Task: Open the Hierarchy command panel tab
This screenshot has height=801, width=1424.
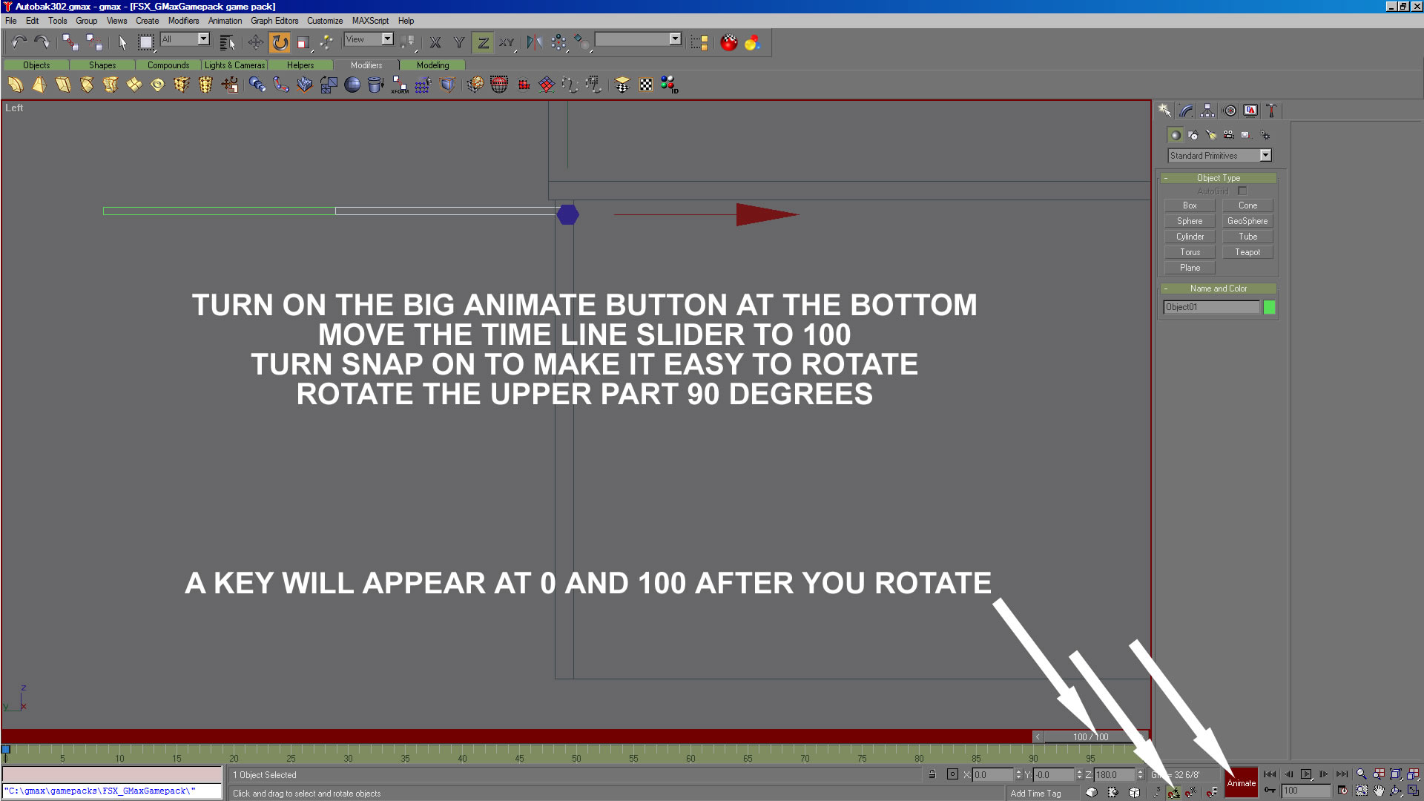Action: (1207, 111)
